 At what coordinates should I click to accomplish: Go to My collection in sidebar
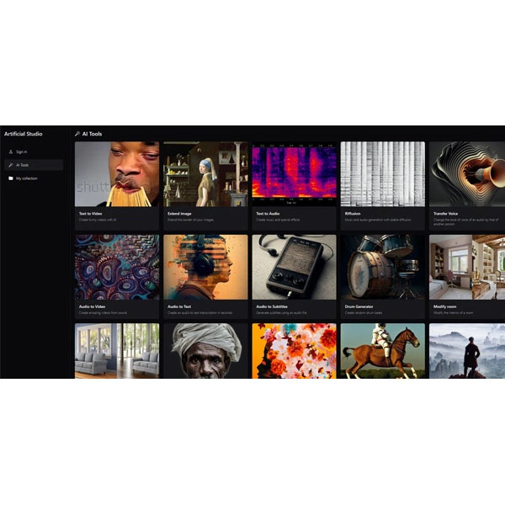pos(27,178)
